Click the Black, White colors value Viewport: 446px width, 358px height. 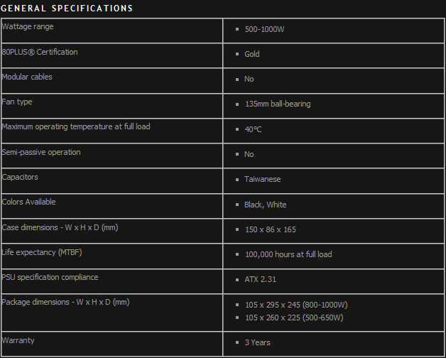tap(266, 205)
